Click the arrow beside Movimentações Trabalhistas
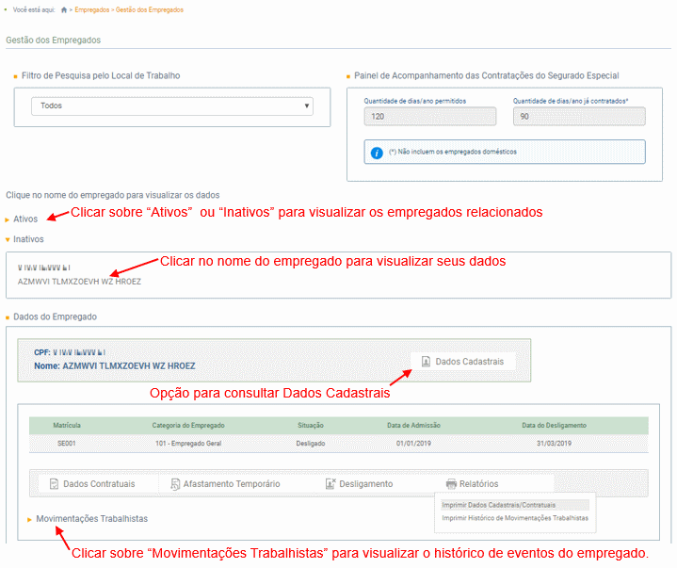This screenshot has height=568, width=677. [30, 520]
